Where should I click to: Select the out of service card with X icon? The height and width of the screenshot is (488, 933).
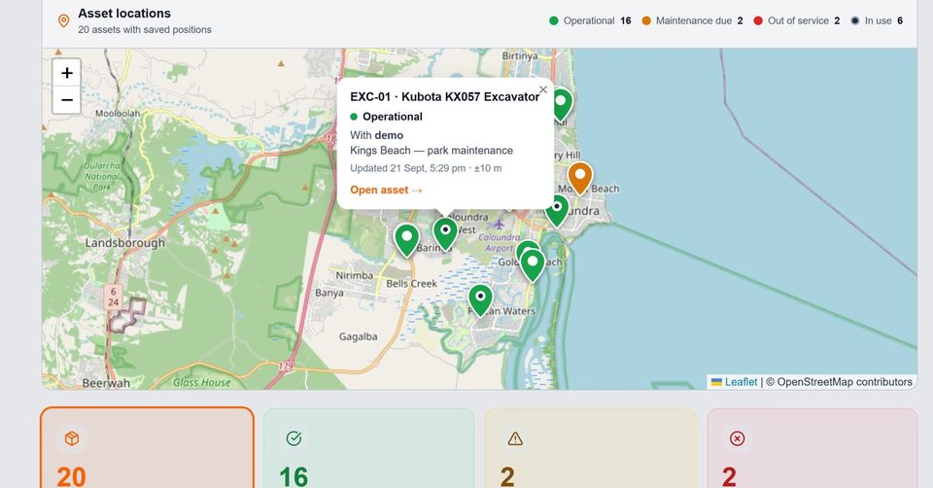point(812,448)
